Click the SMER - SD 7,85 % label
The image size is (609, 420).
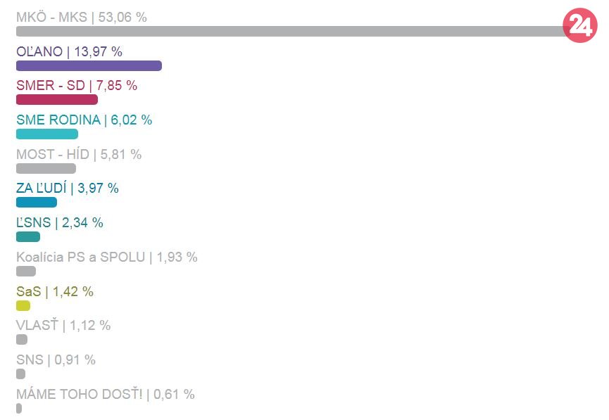coord(77,86)
